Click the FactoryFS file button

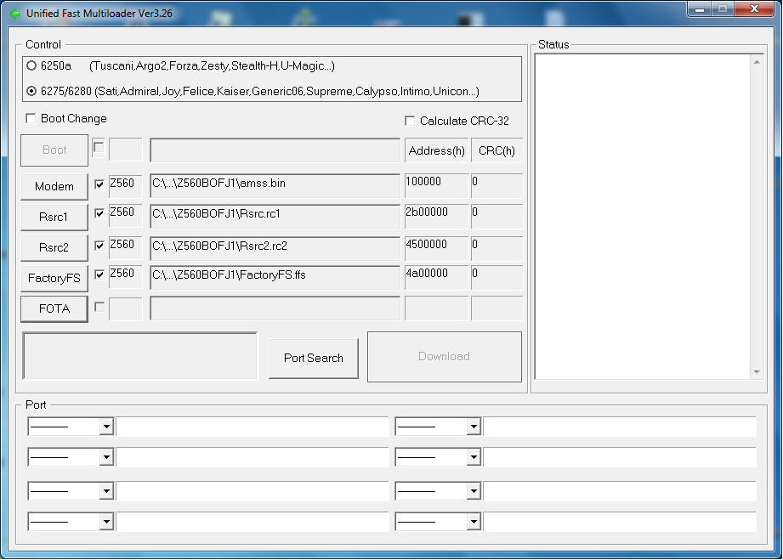point(54,278)
